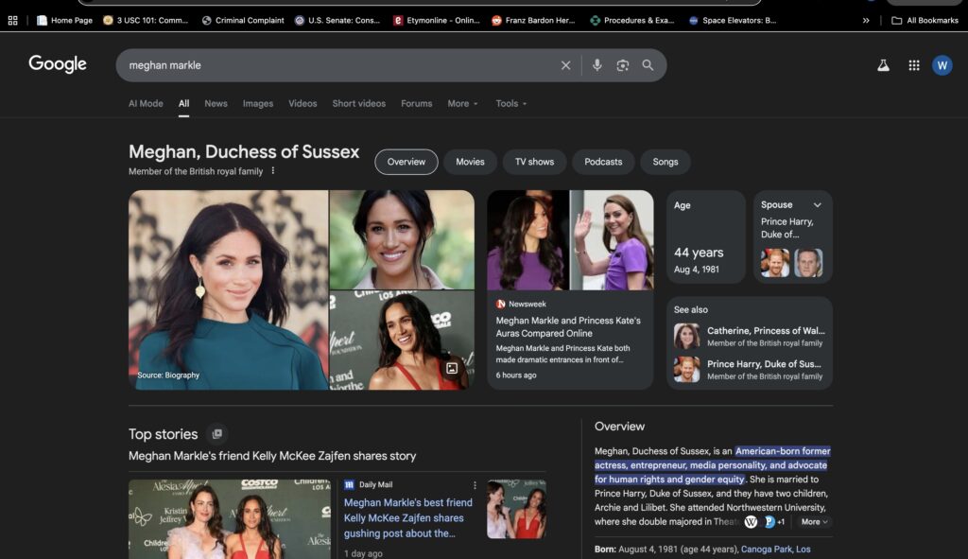Open Search Labs flask icon
968x559 pixels.
point(884,65)
